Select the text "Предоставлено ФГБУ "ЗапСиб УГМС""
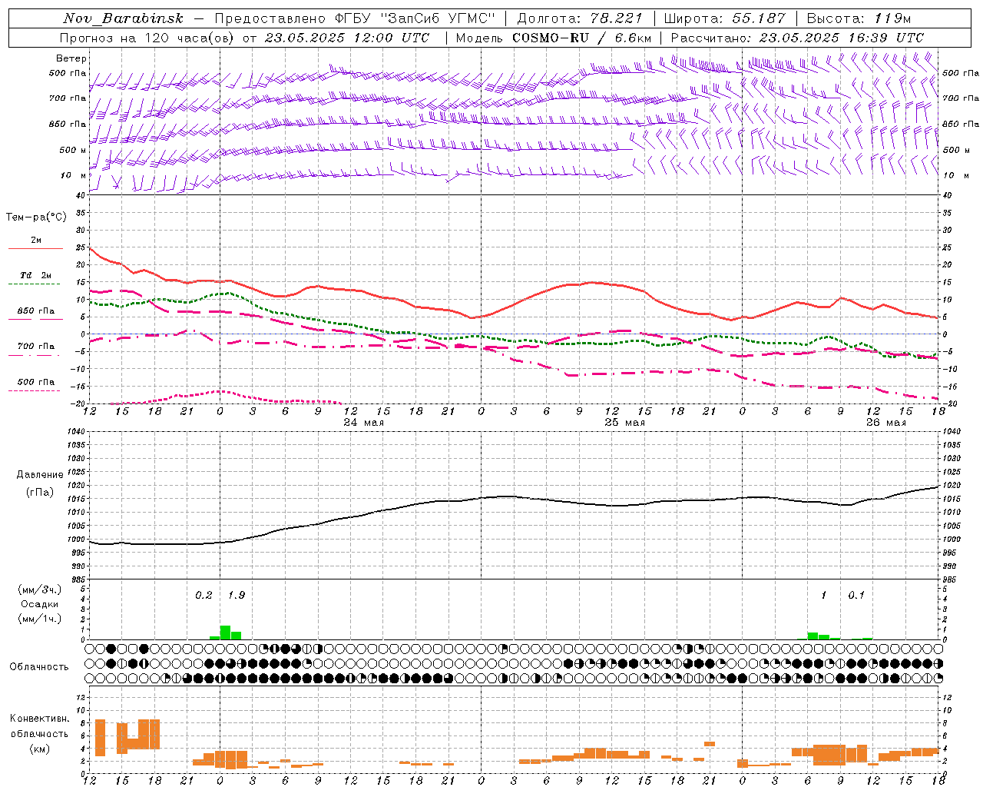This screenshot has height=787, width=983. (356, 18)
